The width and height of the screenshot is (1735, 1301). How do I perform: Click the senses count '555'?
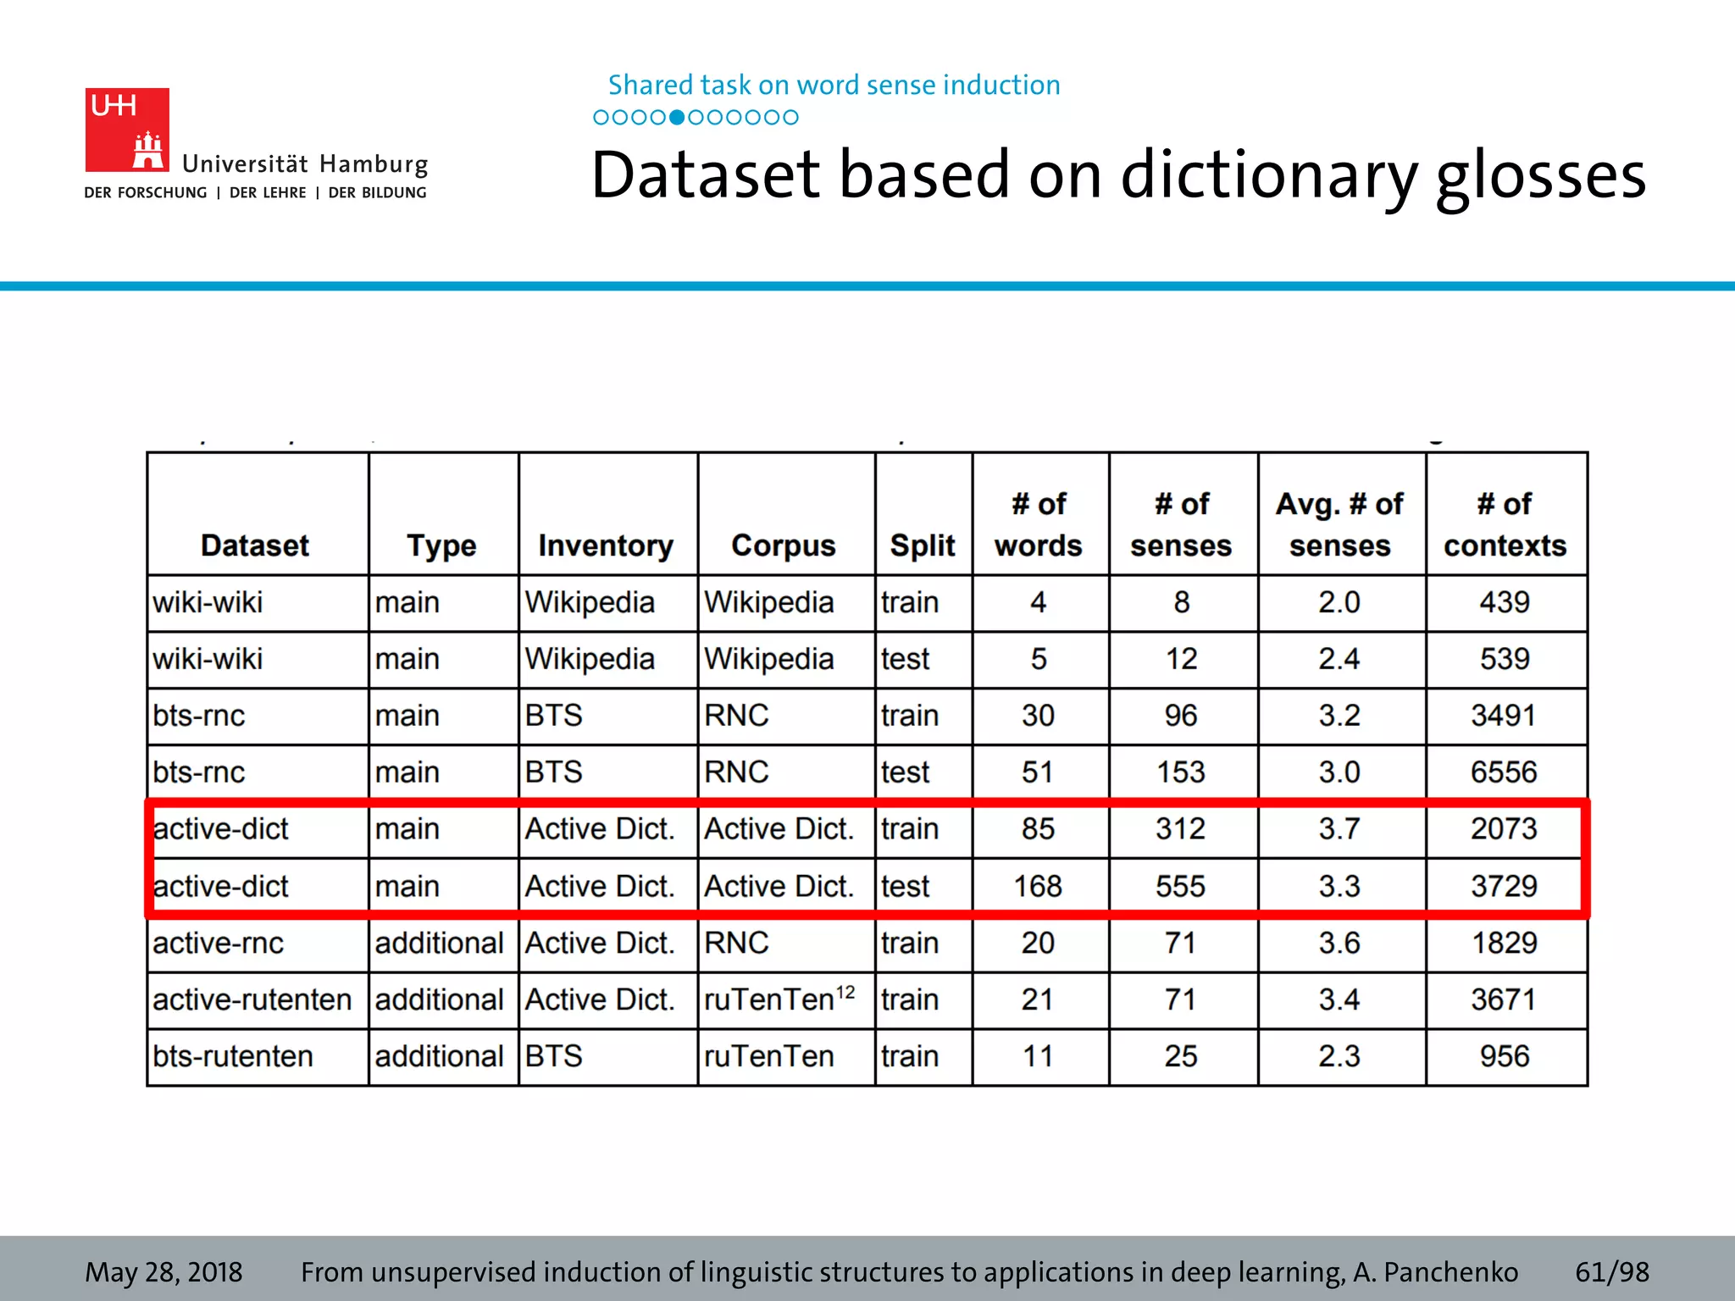[x=1181, y=886]
